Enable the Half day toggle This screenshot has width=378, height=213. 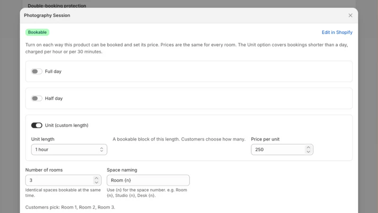[x=37, y=98]
